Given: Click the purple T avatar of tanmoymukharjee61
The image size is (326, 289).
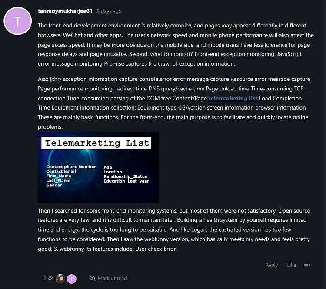Looking at the screenshot, I should tap(18, 21).
